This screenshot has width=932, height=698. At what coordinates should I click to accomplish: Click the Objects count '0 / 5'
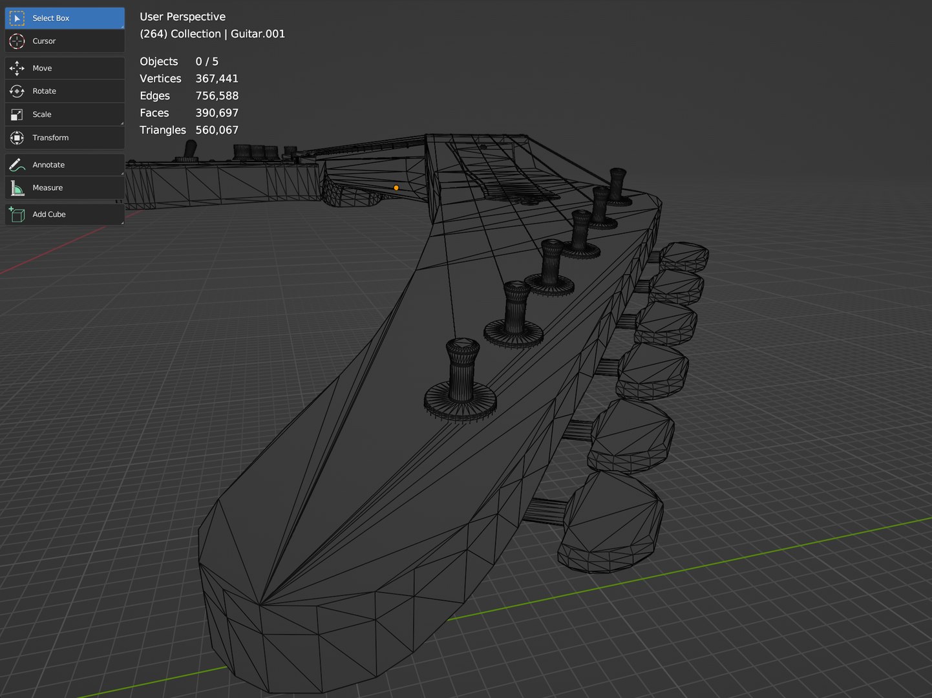207,61
